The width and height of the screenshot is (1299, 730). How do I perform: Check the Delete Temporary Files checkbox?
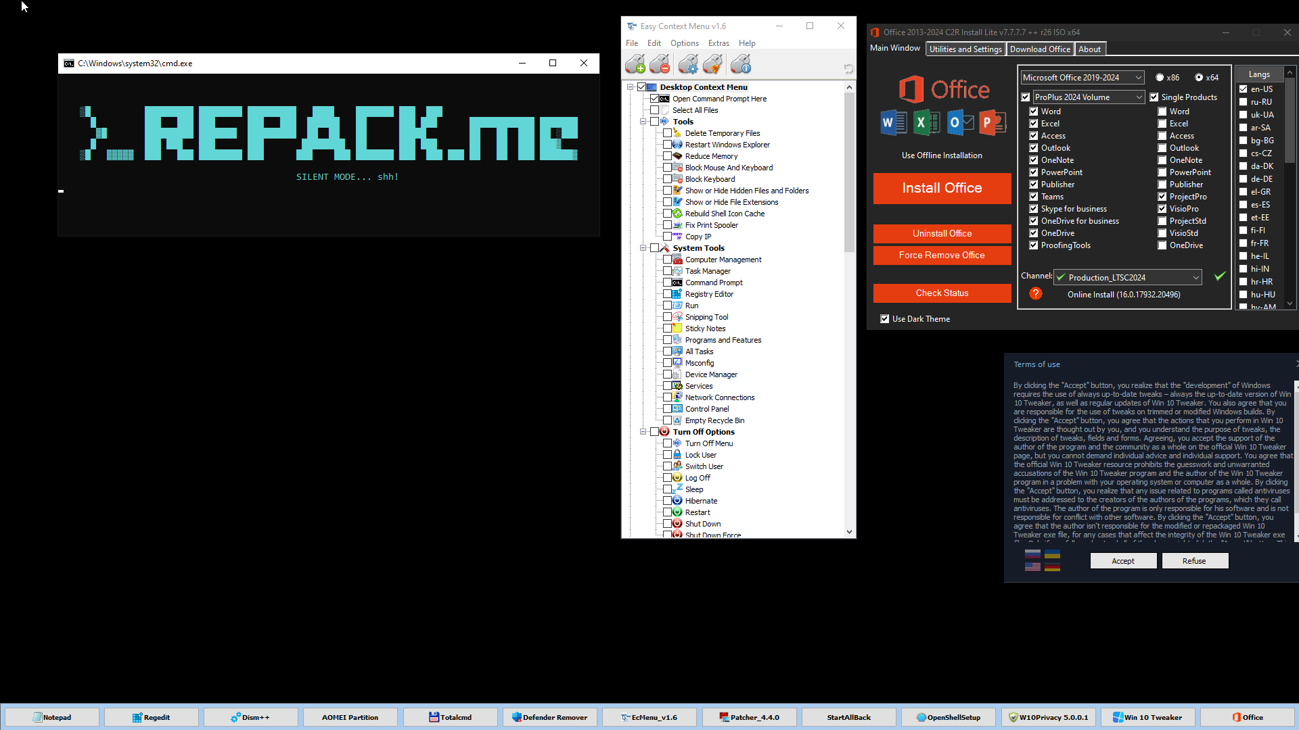(x=668, y=133)
